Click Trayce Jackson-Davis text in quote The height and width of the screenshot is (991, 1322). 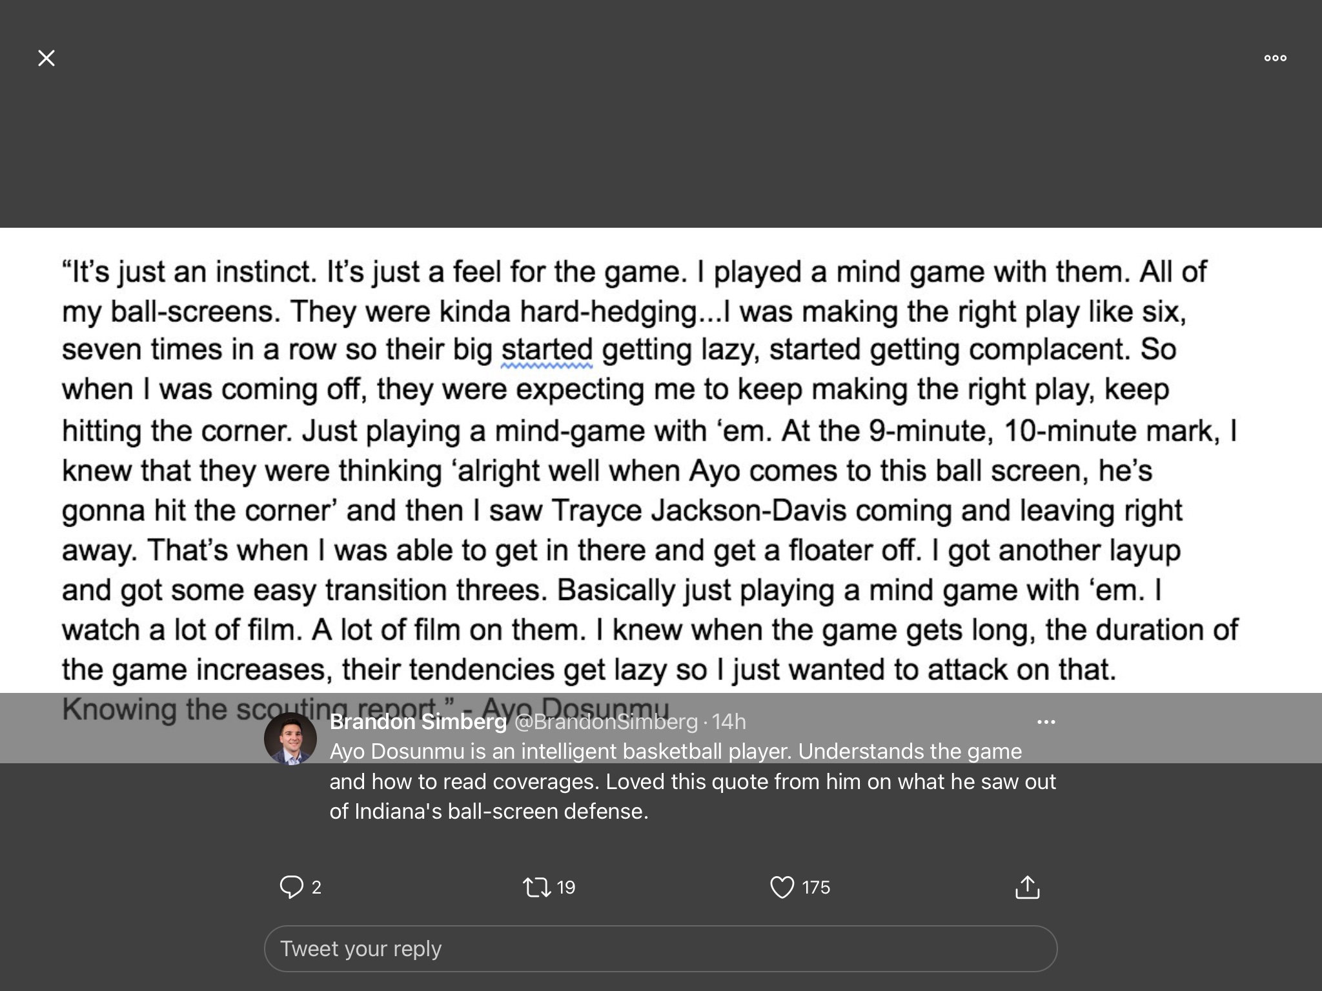coord(698,510)
